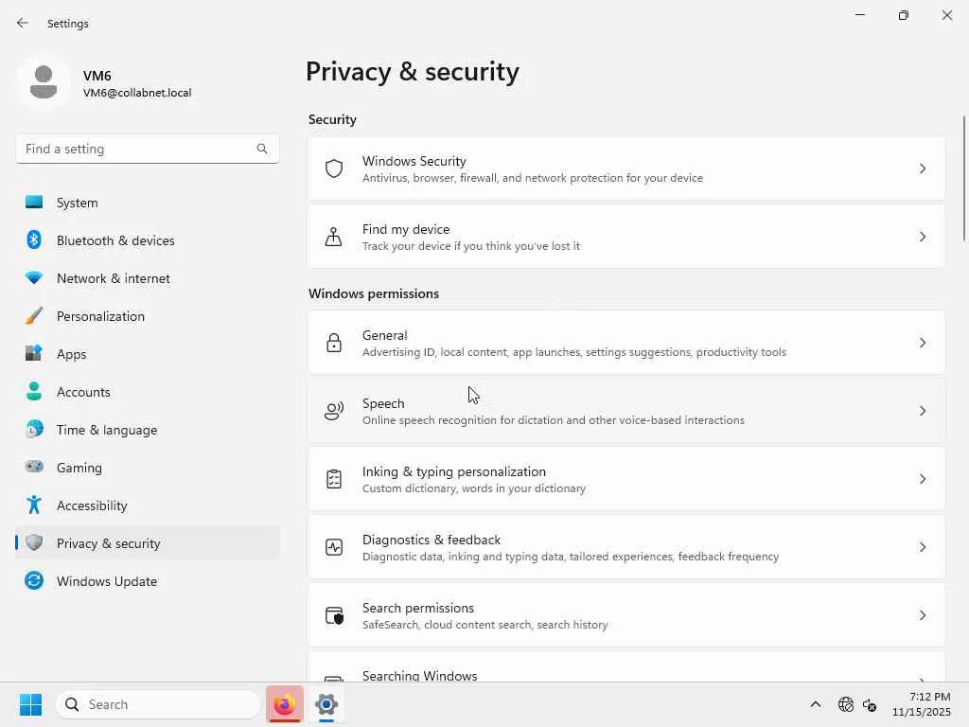Click the General lock icon

click(334, 343)
